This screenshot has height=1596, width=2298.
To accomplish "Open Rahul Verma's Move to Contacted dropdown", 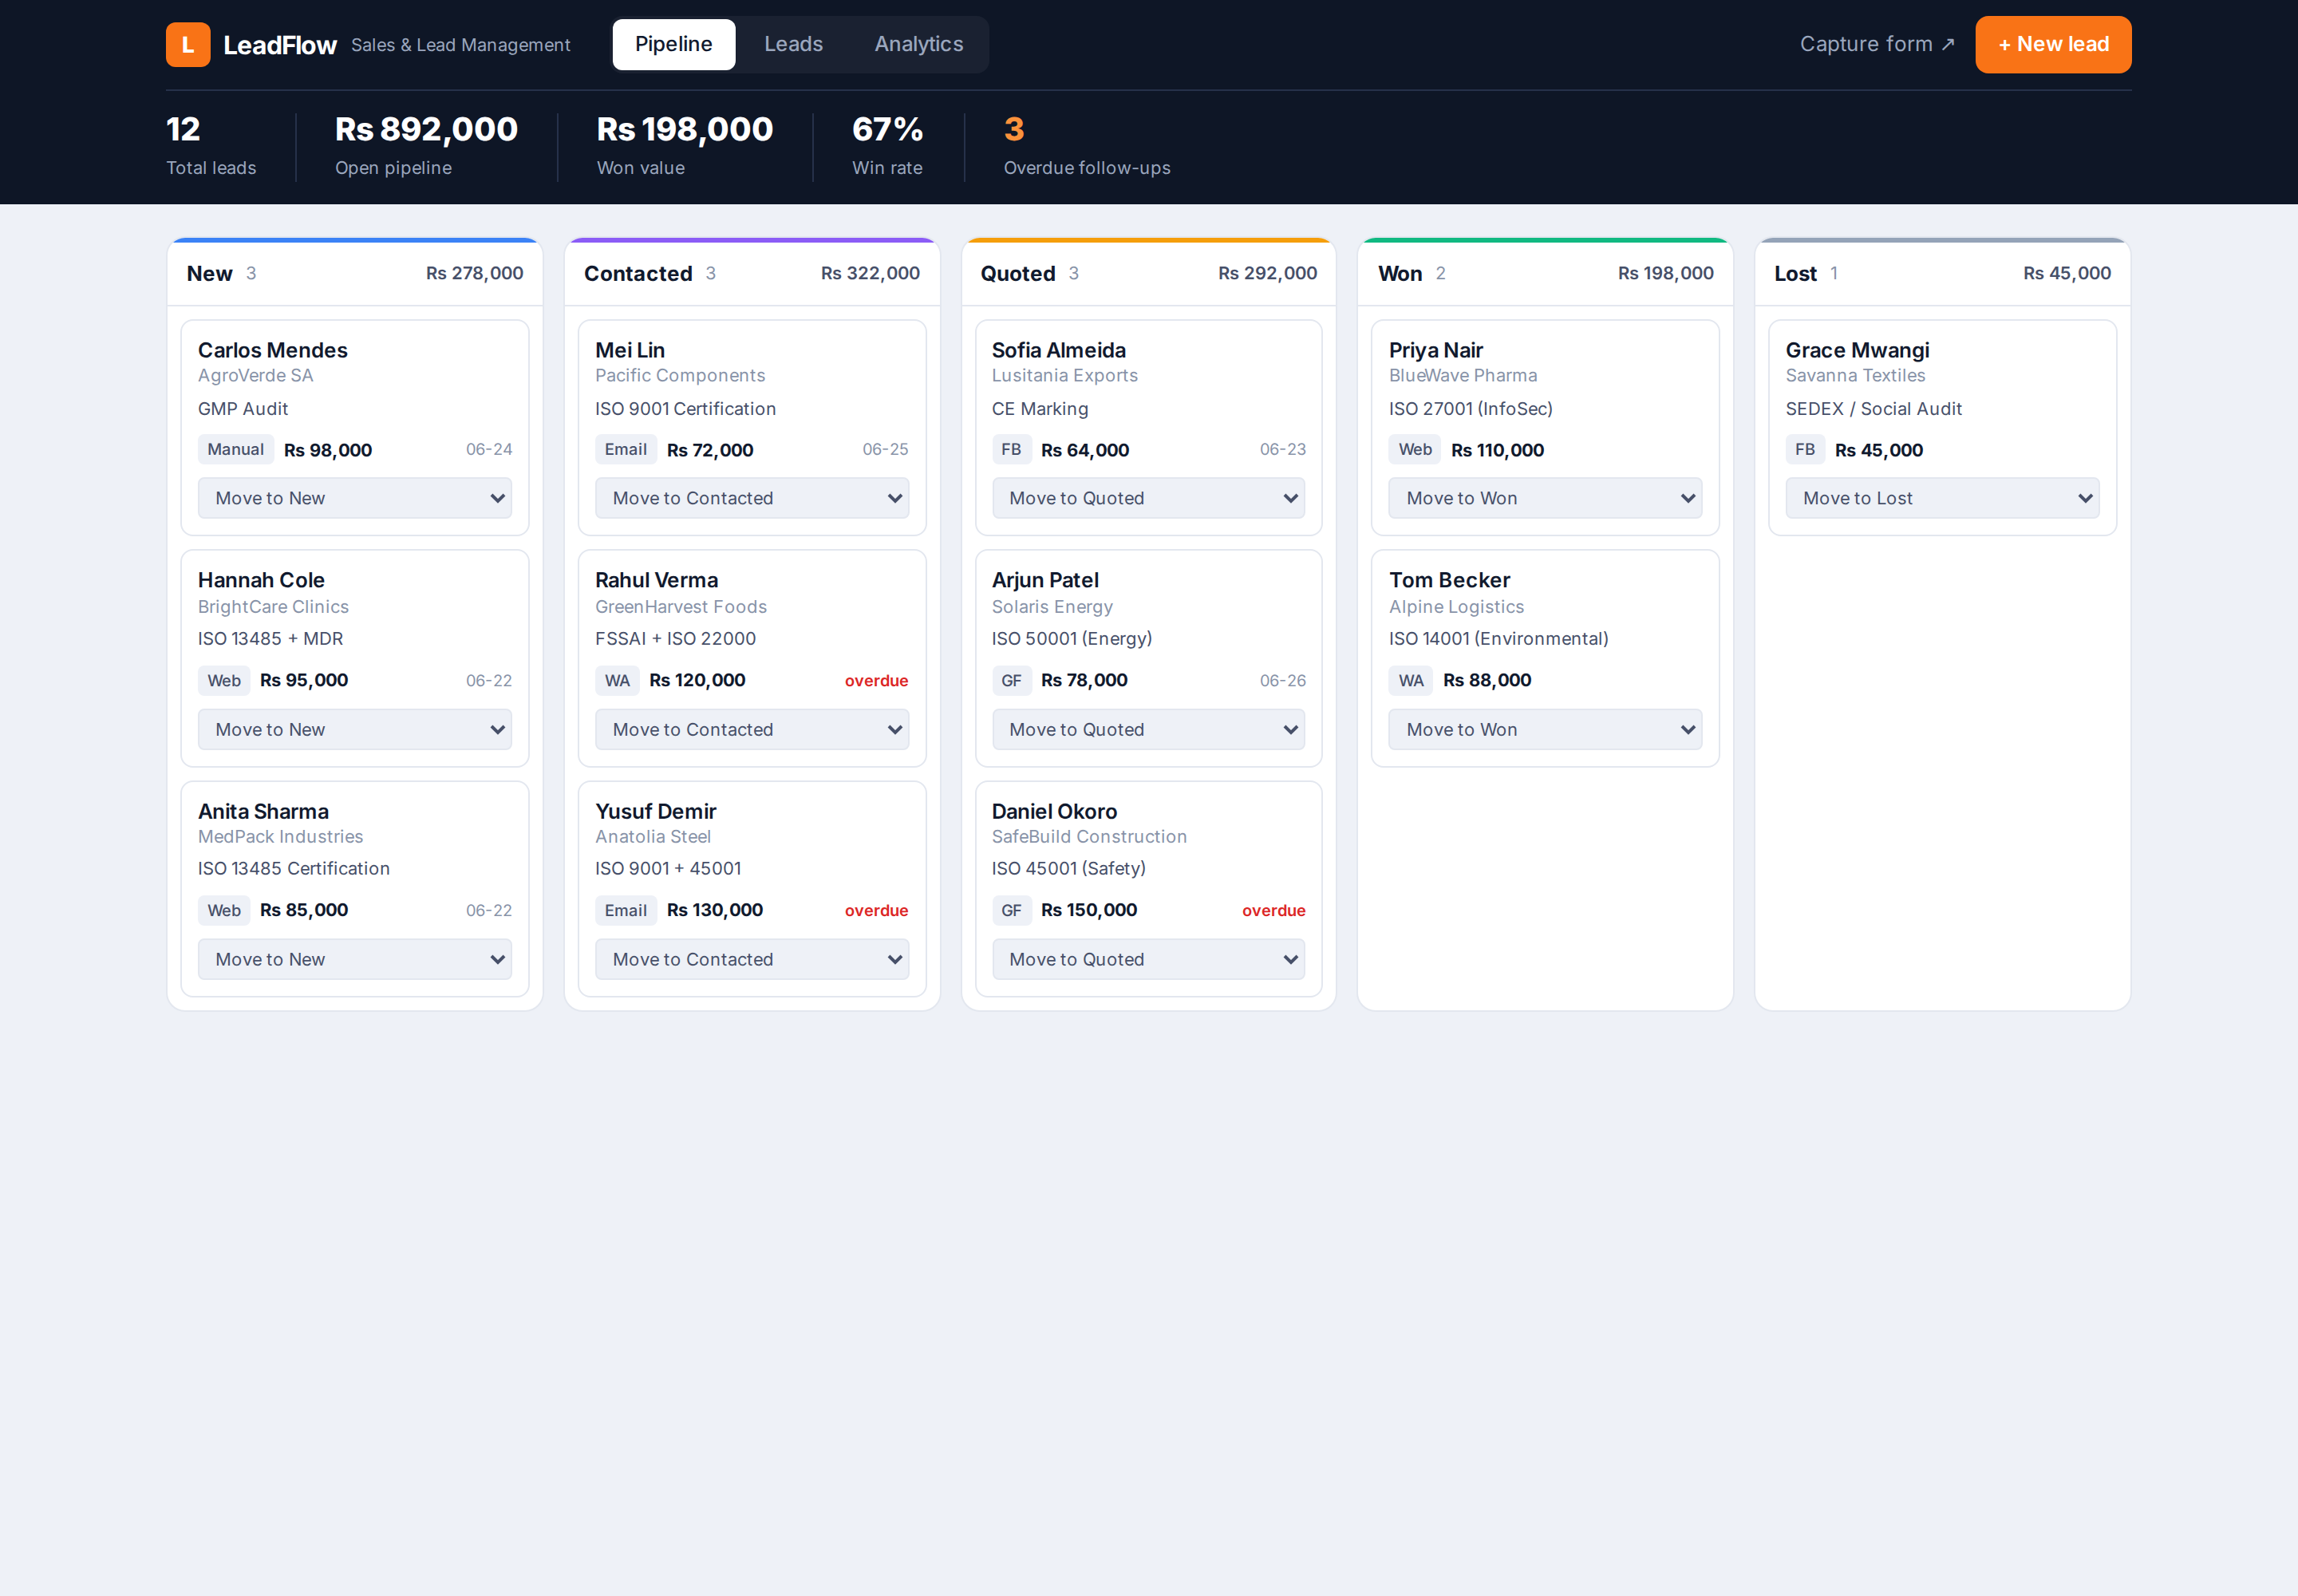I will (751, 729).
